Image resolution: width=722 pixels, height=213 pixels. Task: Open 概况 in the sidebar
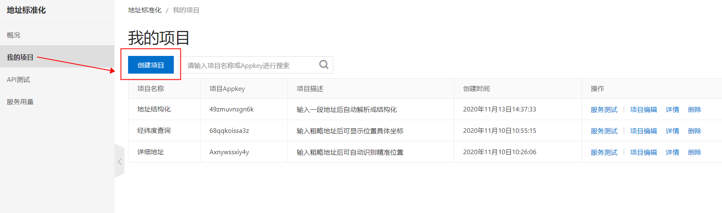pyautogui.click(x=14, y=35)
